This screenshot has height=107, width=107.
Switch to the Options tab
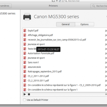click(x=85, y=24)
